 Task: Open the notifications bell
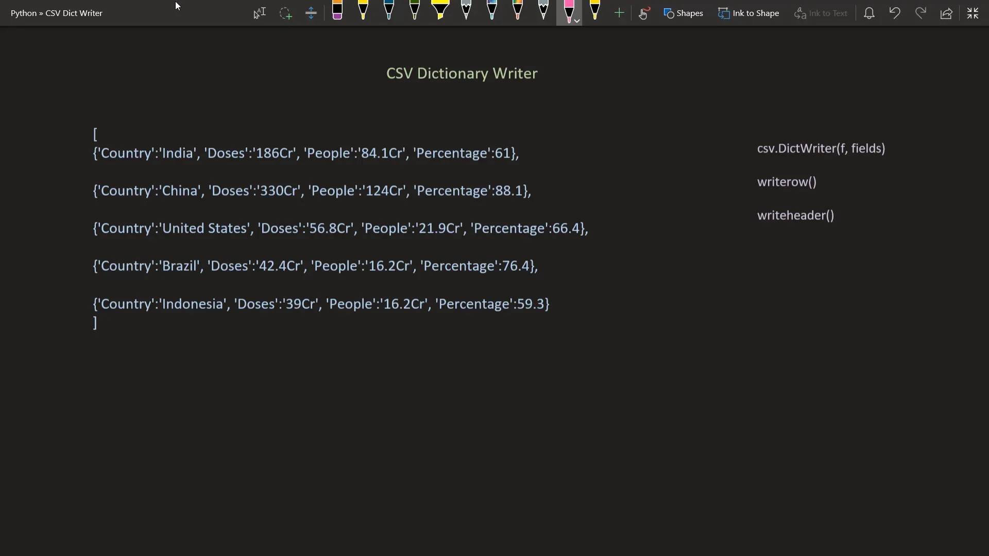click(869, 13)
